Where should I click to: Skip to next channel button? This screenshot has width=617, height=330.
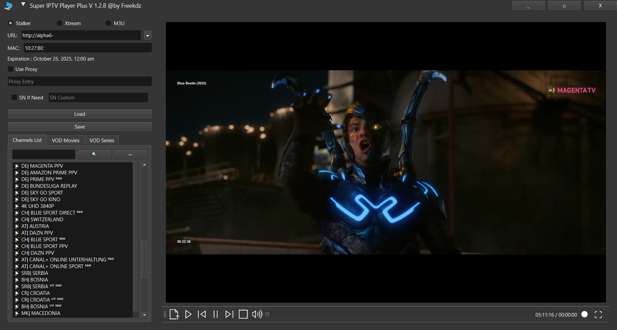pyautogui.click(x=229, y=314)
